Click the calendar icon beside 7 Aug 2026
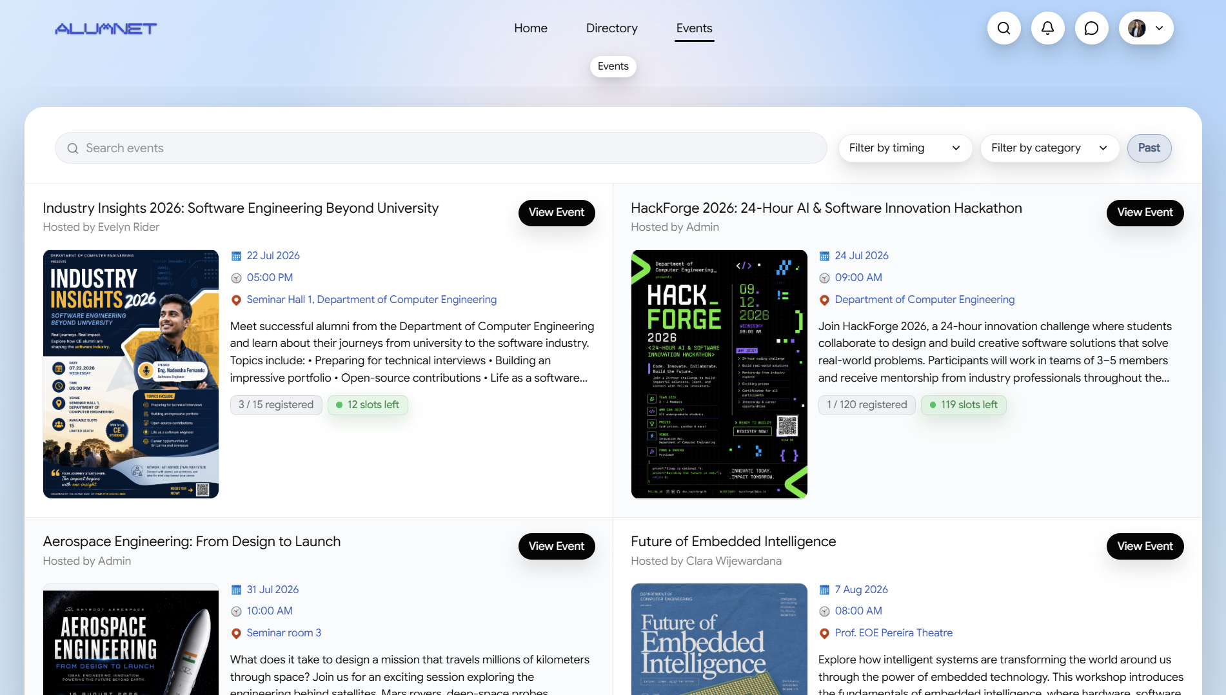The width and height of the screenshot is (1226, 695). (824, 590)
